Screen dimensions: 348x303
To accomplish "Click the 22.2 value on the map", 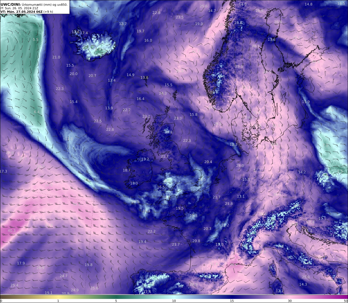I will pyautogui.click(x=151, y=231).
